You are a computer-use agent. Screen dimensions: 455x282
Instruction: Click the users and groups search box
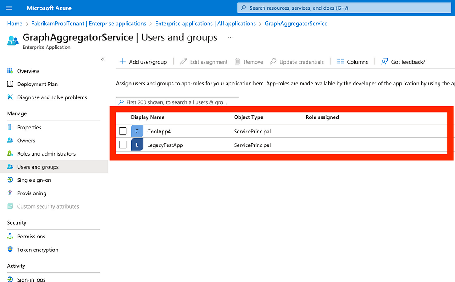178,102
